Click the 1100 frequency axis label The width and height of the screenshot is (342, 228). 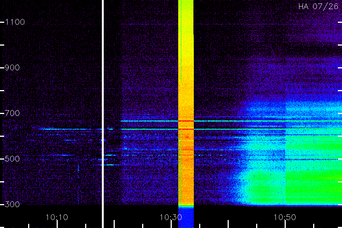tap(15, 22)
